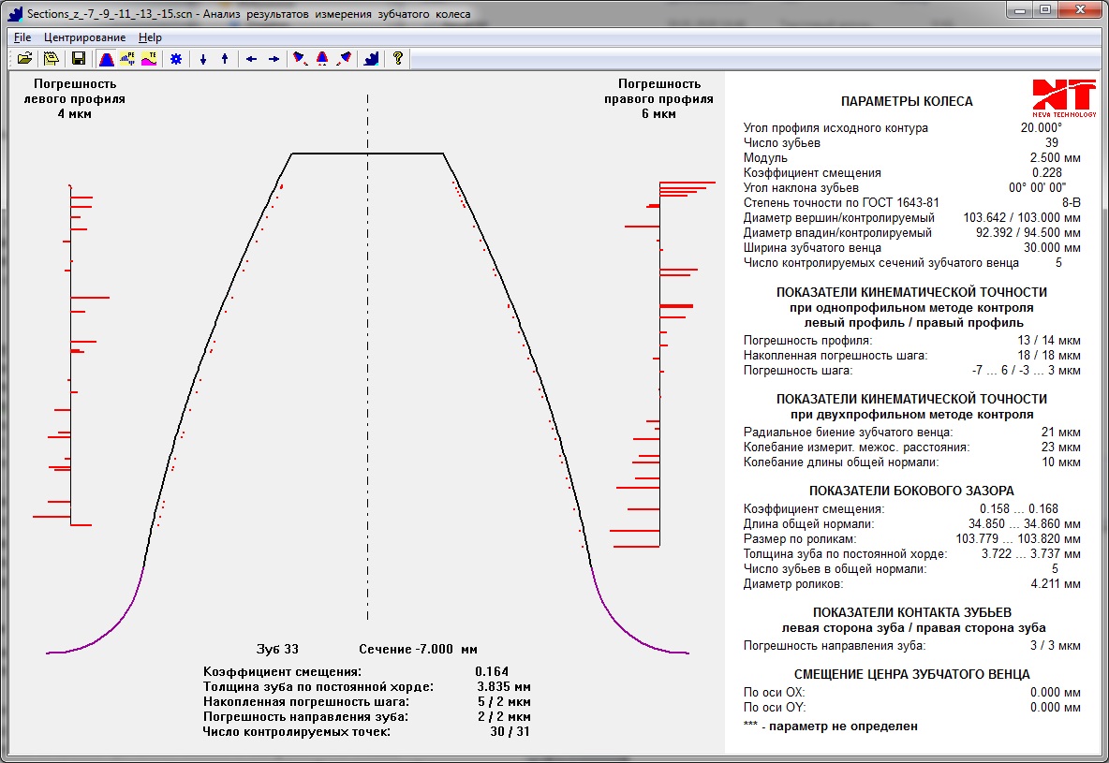Click the 'ПОКАЗАТЕЛИ КОНТАКТА ЗУБЬЕВ' heading
Viewport: 1109px width, 763px height.
pos(911,612)
